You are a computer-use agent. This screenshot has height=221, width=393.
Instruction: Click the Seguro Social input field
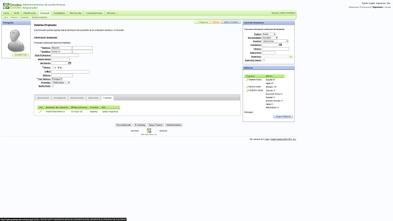[60, 60]
